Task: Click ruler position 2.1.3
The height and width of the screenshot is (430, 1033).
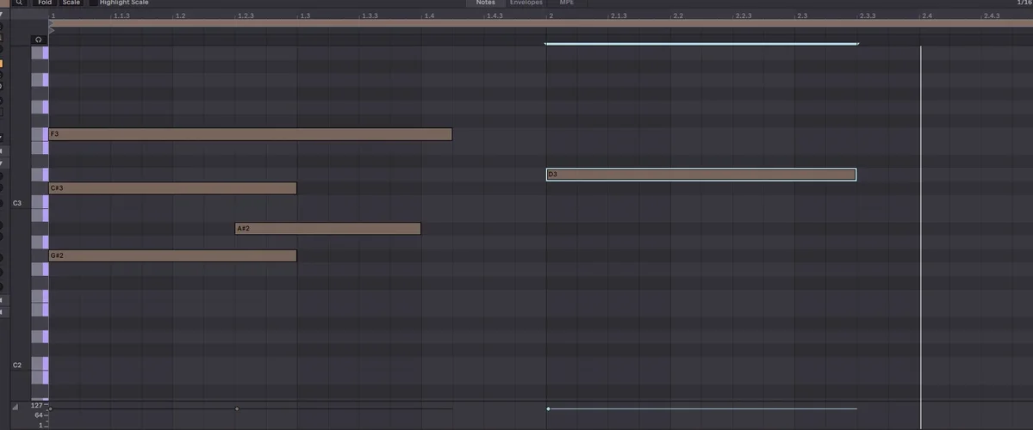Action: 618,15
